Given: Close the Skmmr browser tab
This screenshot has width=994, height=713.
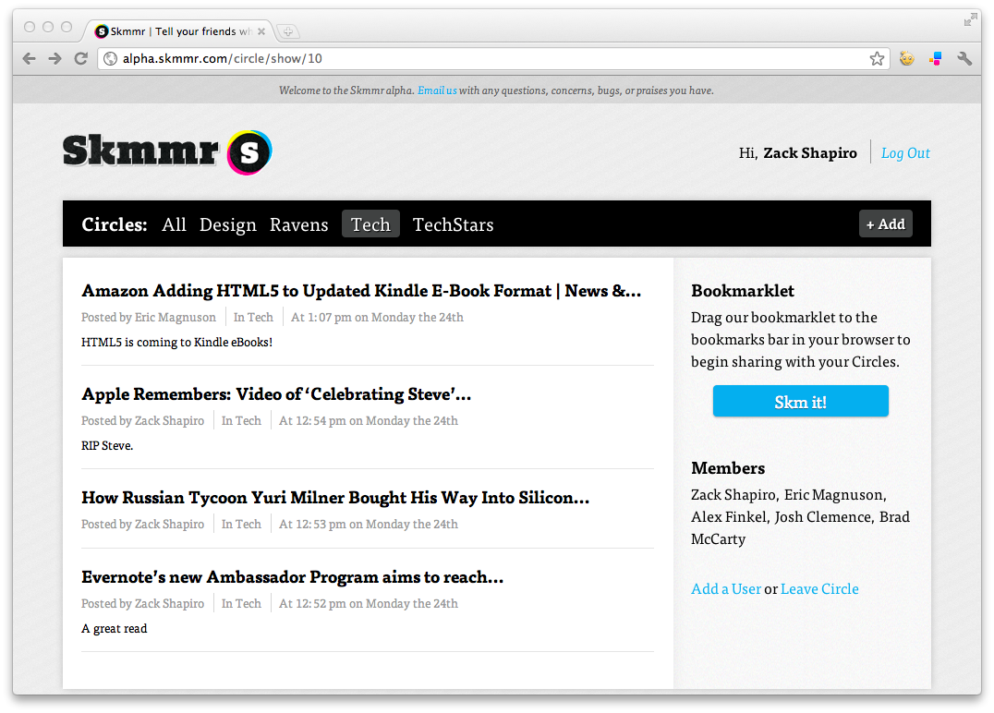Looking at the screenshot, I should [x=261, y=31].
